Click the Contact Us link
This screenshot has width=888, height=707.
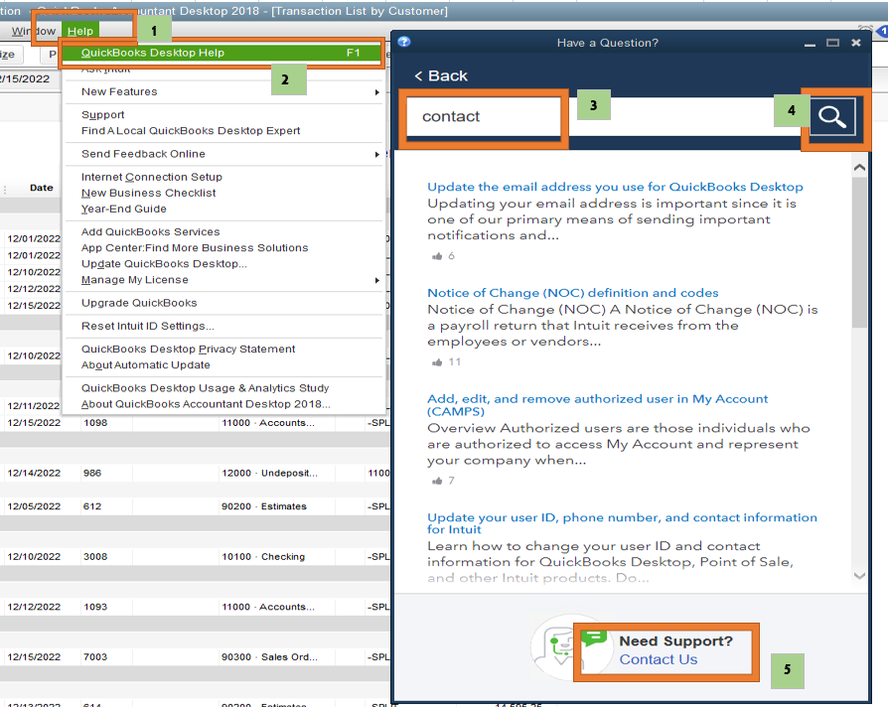[659, 659]
